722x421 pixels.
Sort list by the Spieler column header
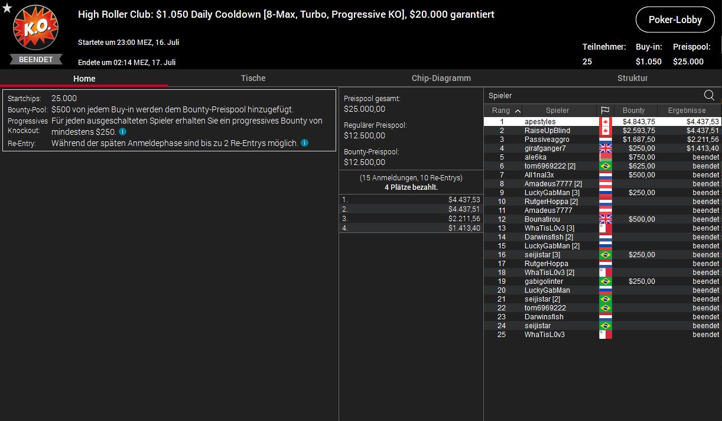point(557,111)
